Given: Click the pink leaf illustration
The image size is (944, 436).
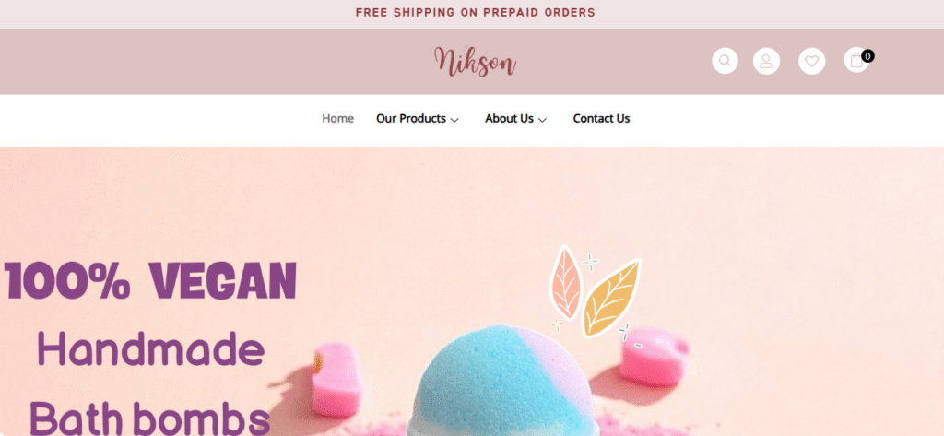Looking at the screenshot, I should click(565, 282).
